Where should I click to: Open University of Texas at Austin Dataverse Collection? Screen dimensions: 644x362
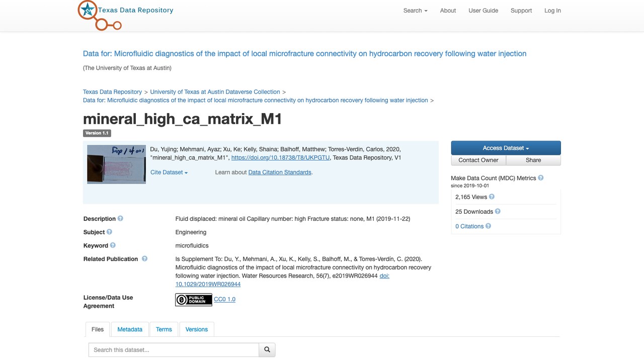[215, 92]
